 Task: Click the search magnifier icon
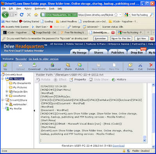(152, 15)
